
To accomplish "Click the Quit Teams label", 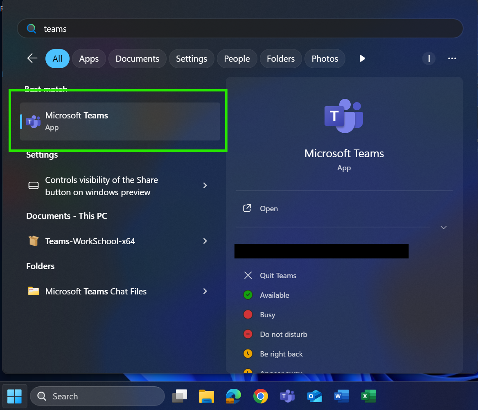I will pyautogui.click(x=278, y=275).
